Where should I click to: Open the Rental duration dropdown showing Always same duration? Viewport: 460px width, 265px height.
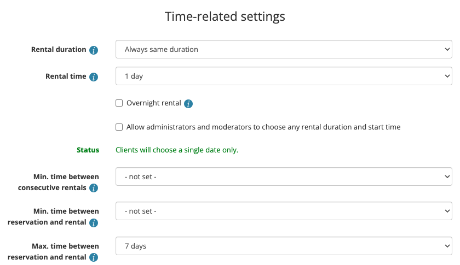tap(283, 49)
